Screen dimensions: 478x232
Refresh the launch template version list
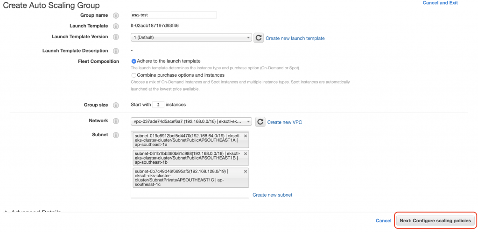point(259,38)
